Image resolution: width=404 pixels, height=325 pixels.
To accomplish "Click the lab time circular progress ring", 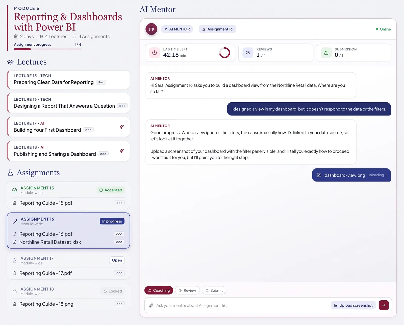I will [224, 53].
